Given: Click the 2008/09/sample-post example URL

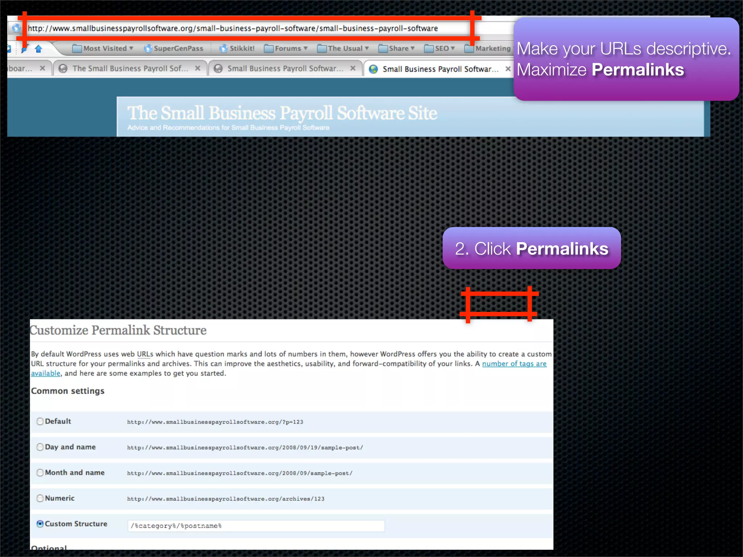Looking at the screenshot, I should tap(240, 474).
